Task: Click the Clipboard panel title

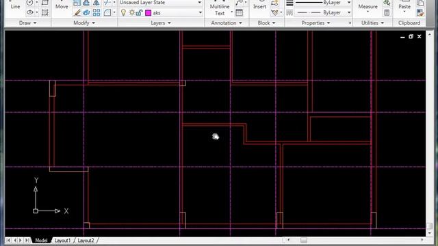Action: coord(409,23)
